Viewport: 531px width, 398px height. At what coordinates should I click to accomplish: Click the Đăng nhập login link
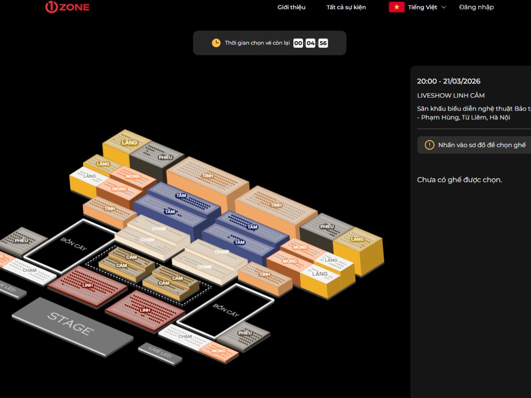(x=476, y=7)
